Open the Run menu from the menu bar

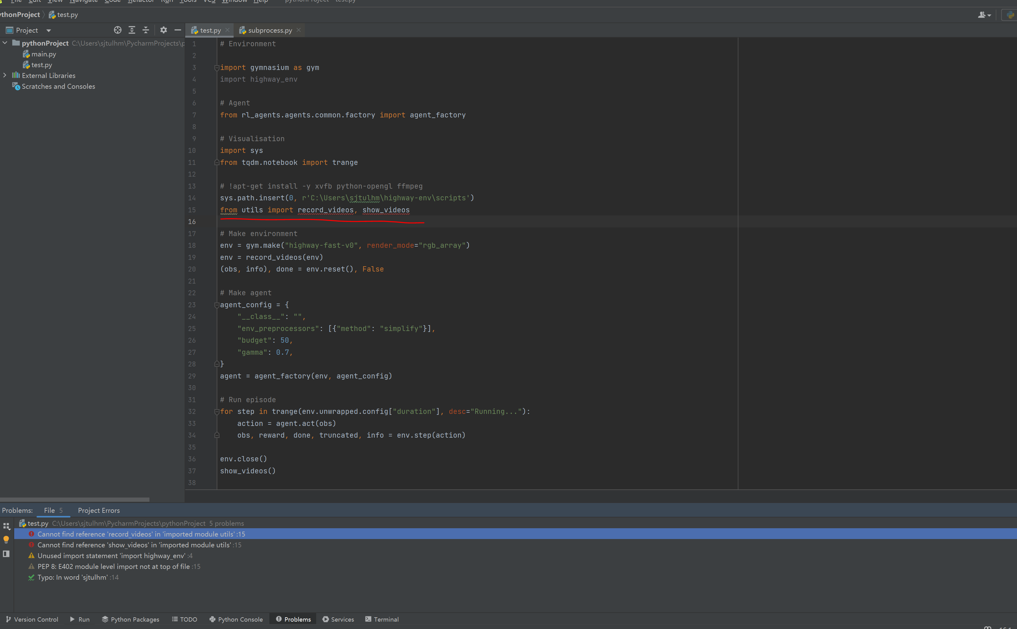click(167, 2)
